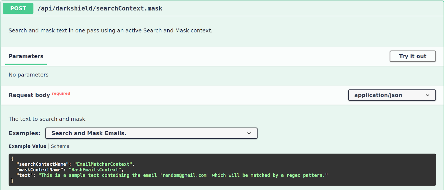Screen dimensions: 444x190
Task: Click the endpoint description about Search and Mask context
Action: 110,30
